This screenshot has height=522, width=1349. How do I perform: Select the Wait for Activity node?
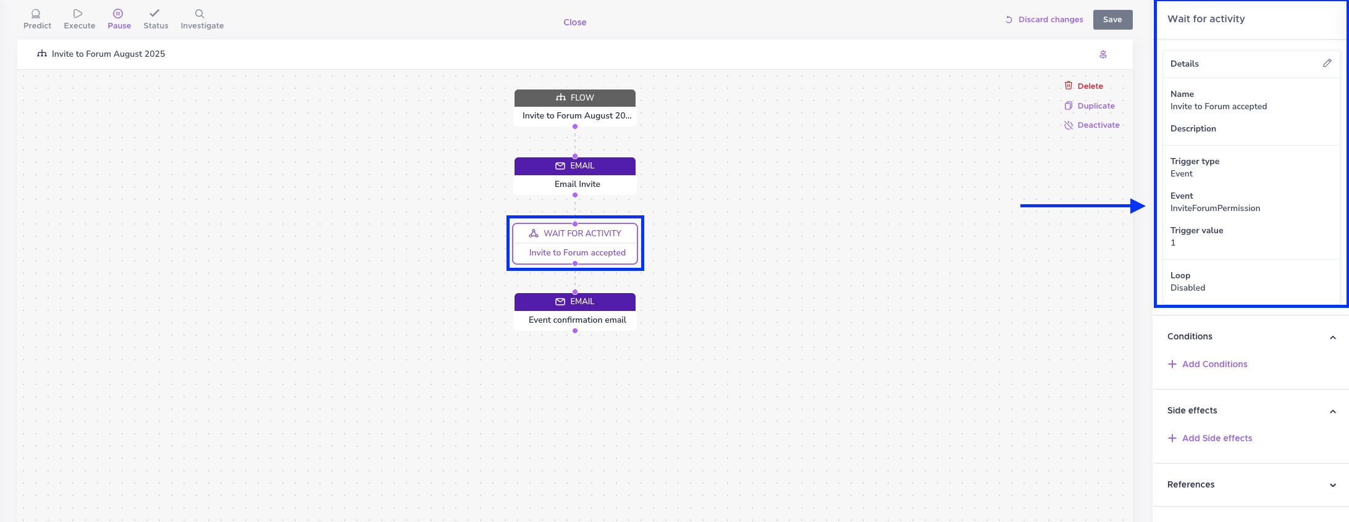575,243
